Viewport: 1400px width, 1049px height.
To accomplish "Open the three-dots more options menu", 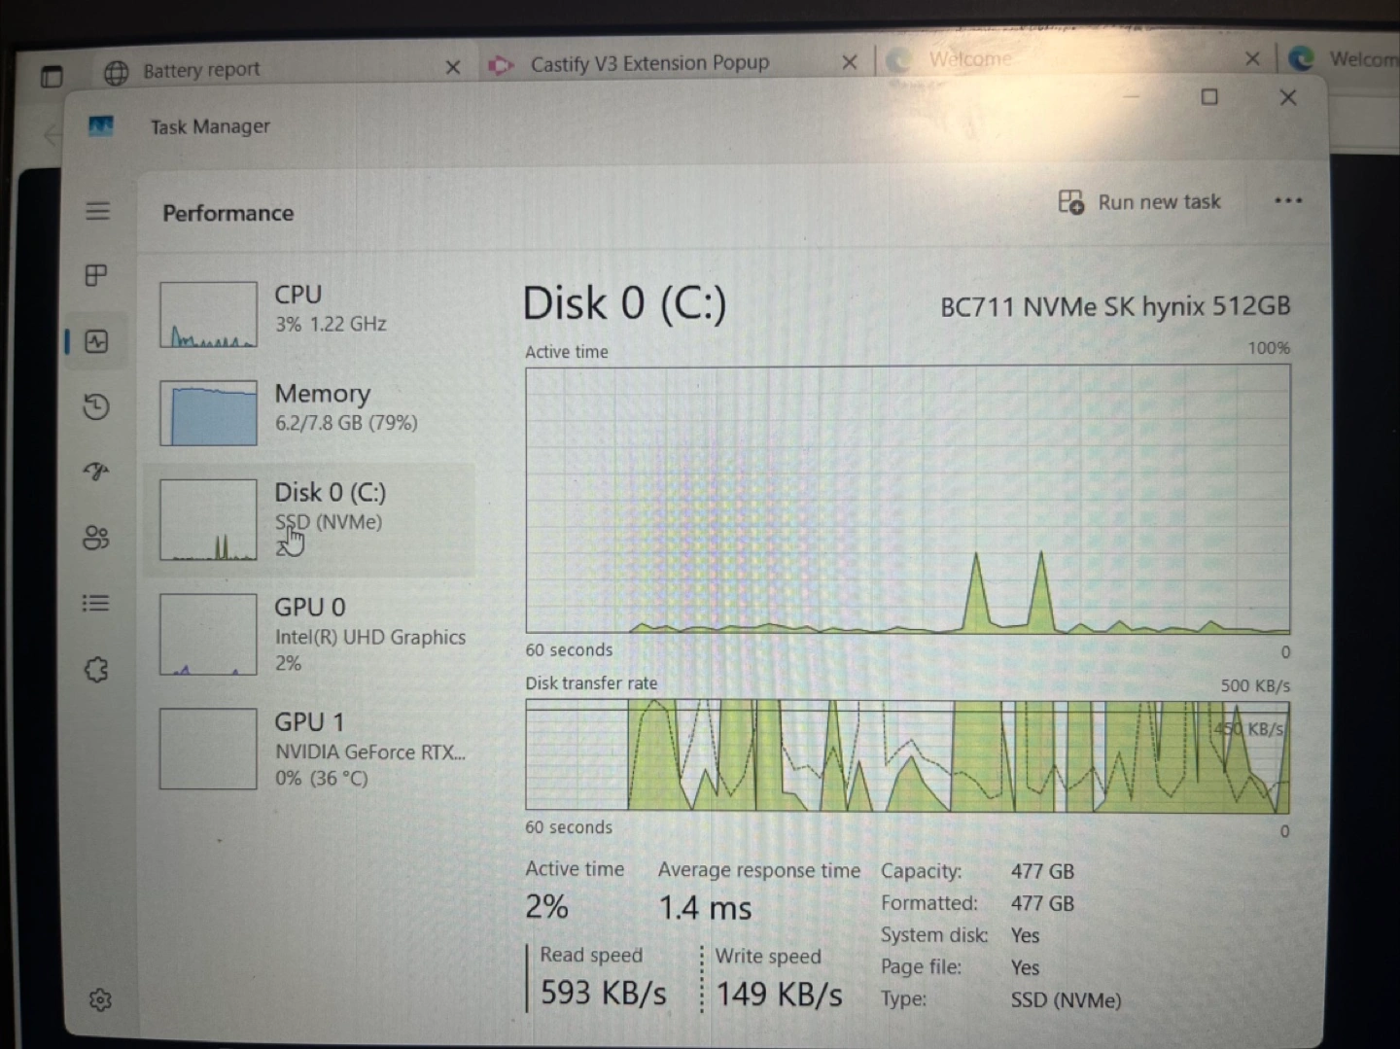I will [1288, 200].
